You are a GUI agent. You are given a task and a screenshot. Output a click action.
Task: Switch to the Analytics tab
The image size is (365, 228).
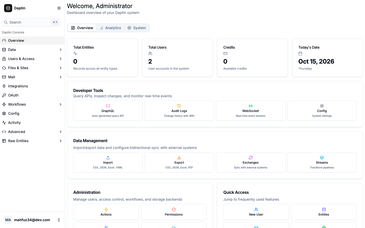pos(110,28)
